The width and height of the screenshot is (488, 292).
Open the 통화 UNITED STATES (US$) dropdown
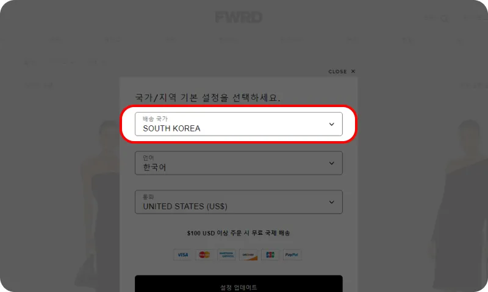pyautogui.click(x=239, y=202)
